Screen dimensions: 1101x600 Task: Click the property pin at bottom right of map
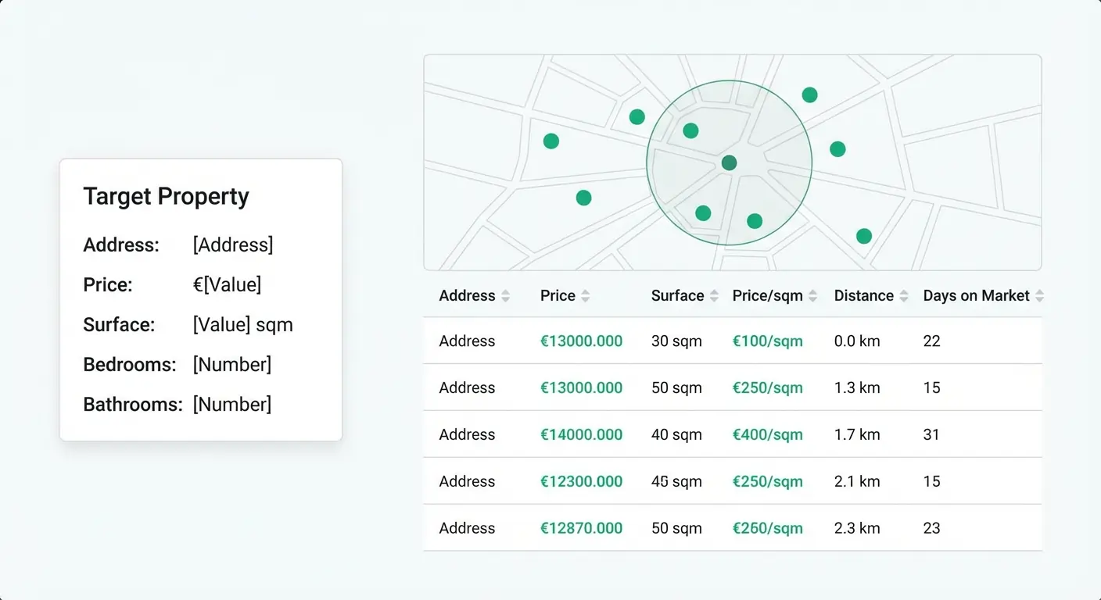[x=863, y=234]
